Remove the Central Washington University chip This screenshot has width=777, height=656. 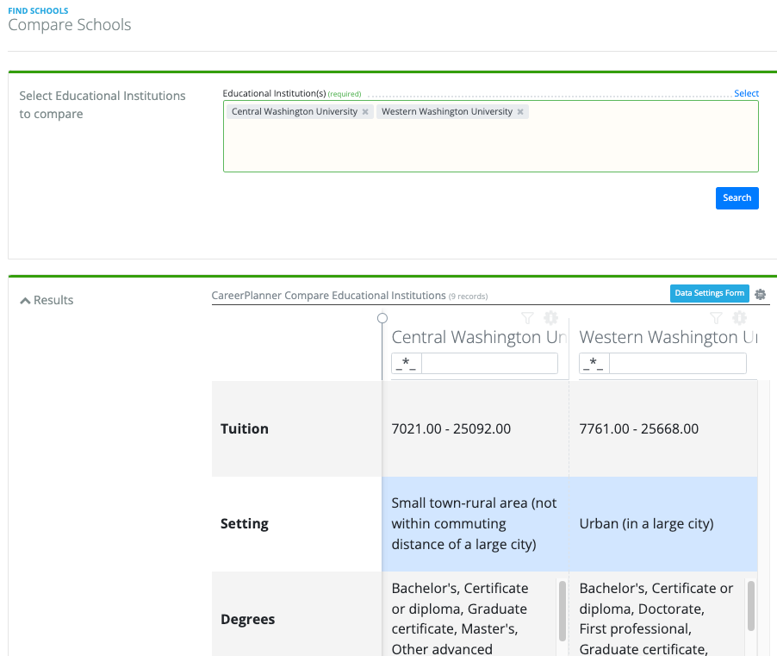365,111
